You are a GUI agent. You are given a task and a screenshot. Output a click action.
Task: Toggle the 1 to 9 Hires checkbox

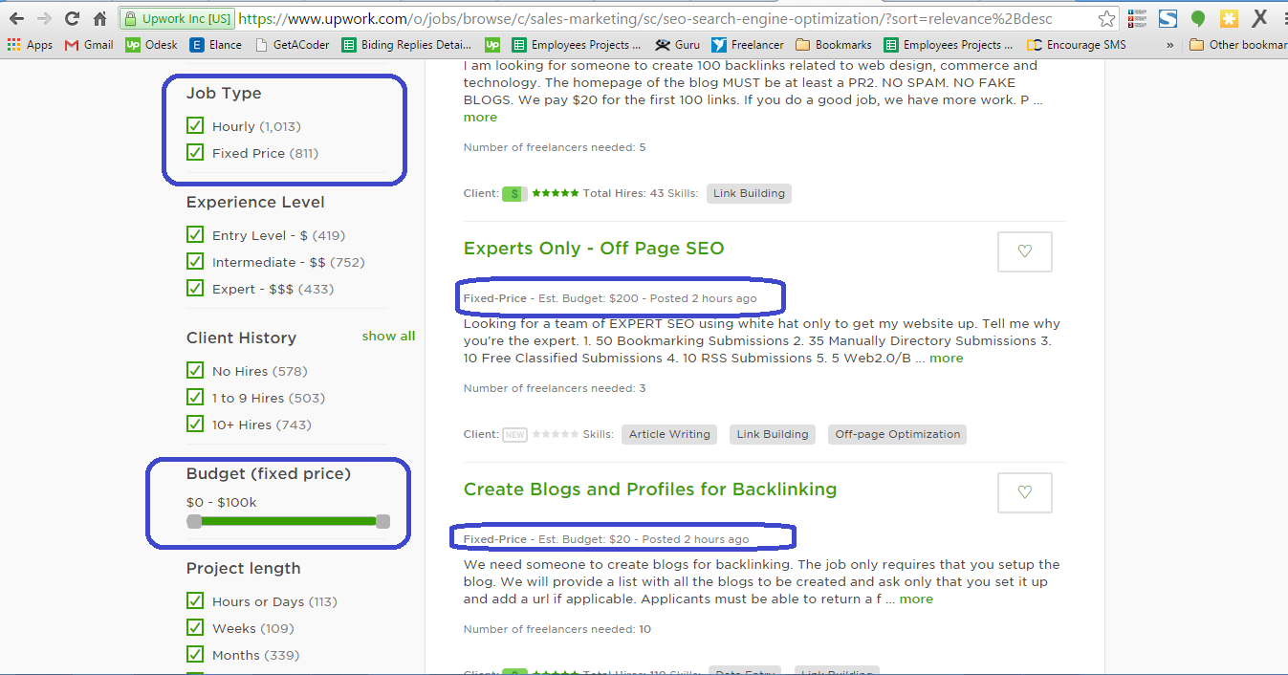pyautogui.click(x=195, y=397)
